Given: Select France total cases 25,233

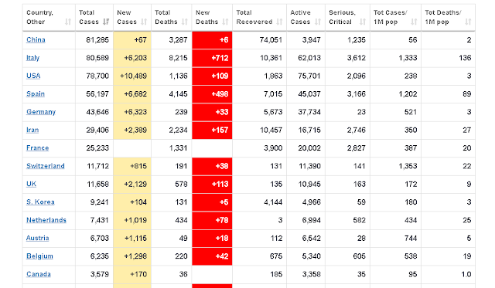Looking at the screenshot, I should click(x=97, y=147).
